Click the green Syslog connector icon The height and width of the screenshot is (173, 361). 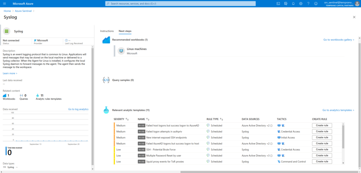coord(6,31)
